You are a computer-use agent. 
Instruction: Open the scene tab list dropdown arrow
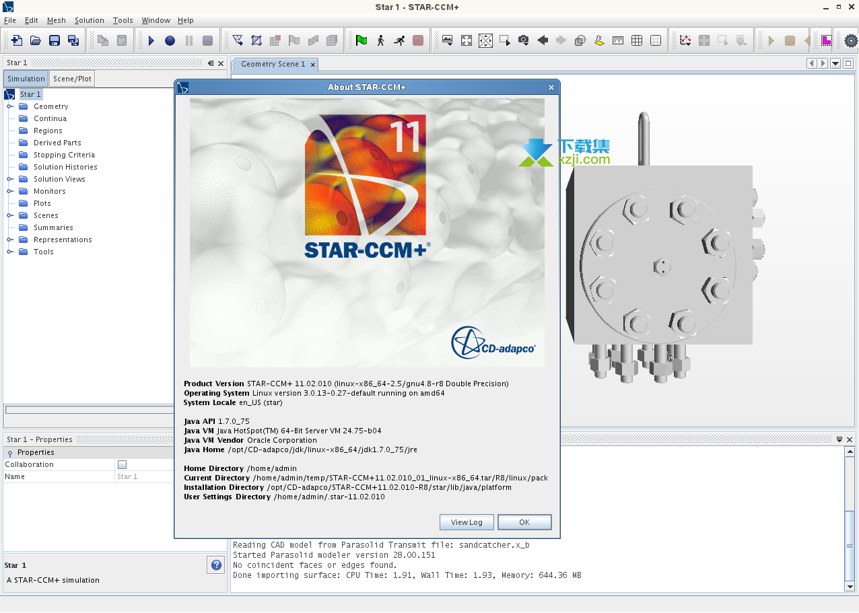pyautogui.click(x=835, y=63)
